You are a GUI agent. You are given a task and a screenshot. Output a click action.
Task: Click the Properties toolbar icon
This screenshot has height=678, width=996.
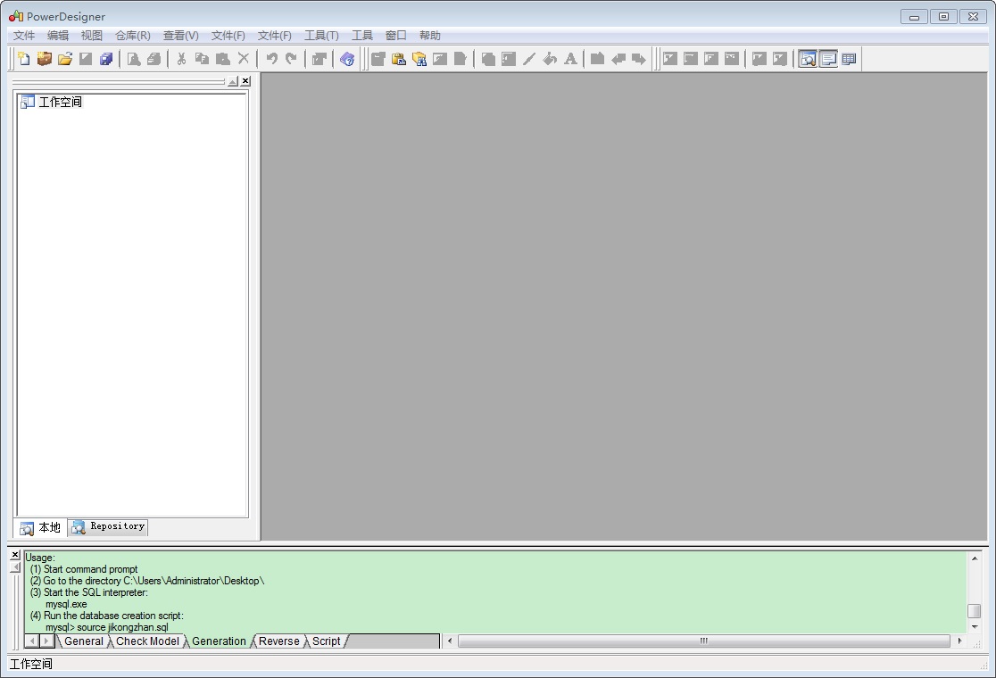pos(319,59)
